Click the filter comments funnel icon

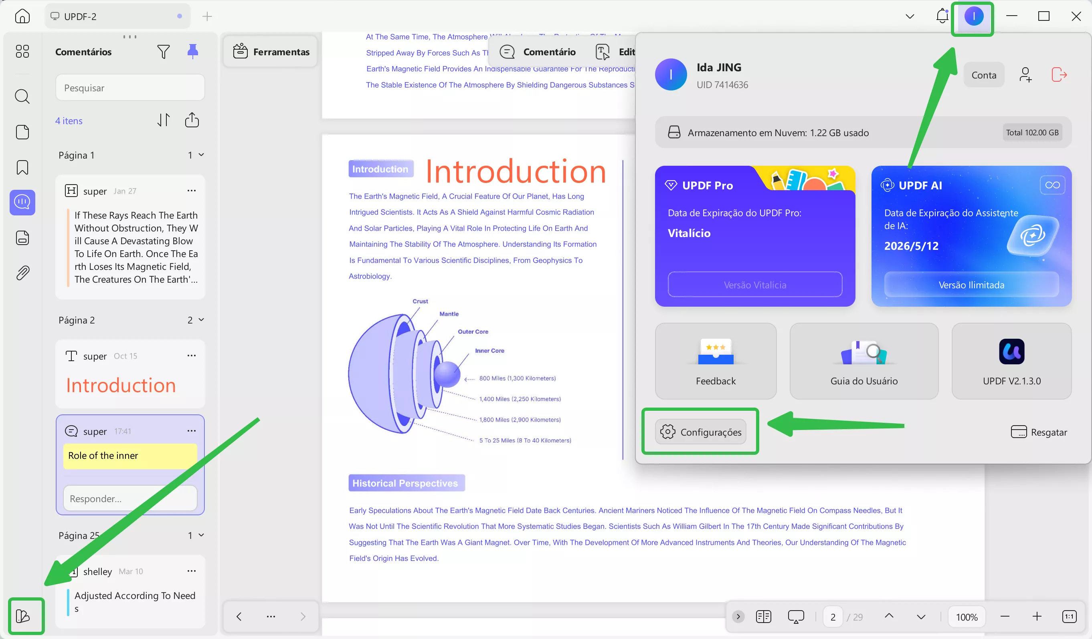pos(164,52)
